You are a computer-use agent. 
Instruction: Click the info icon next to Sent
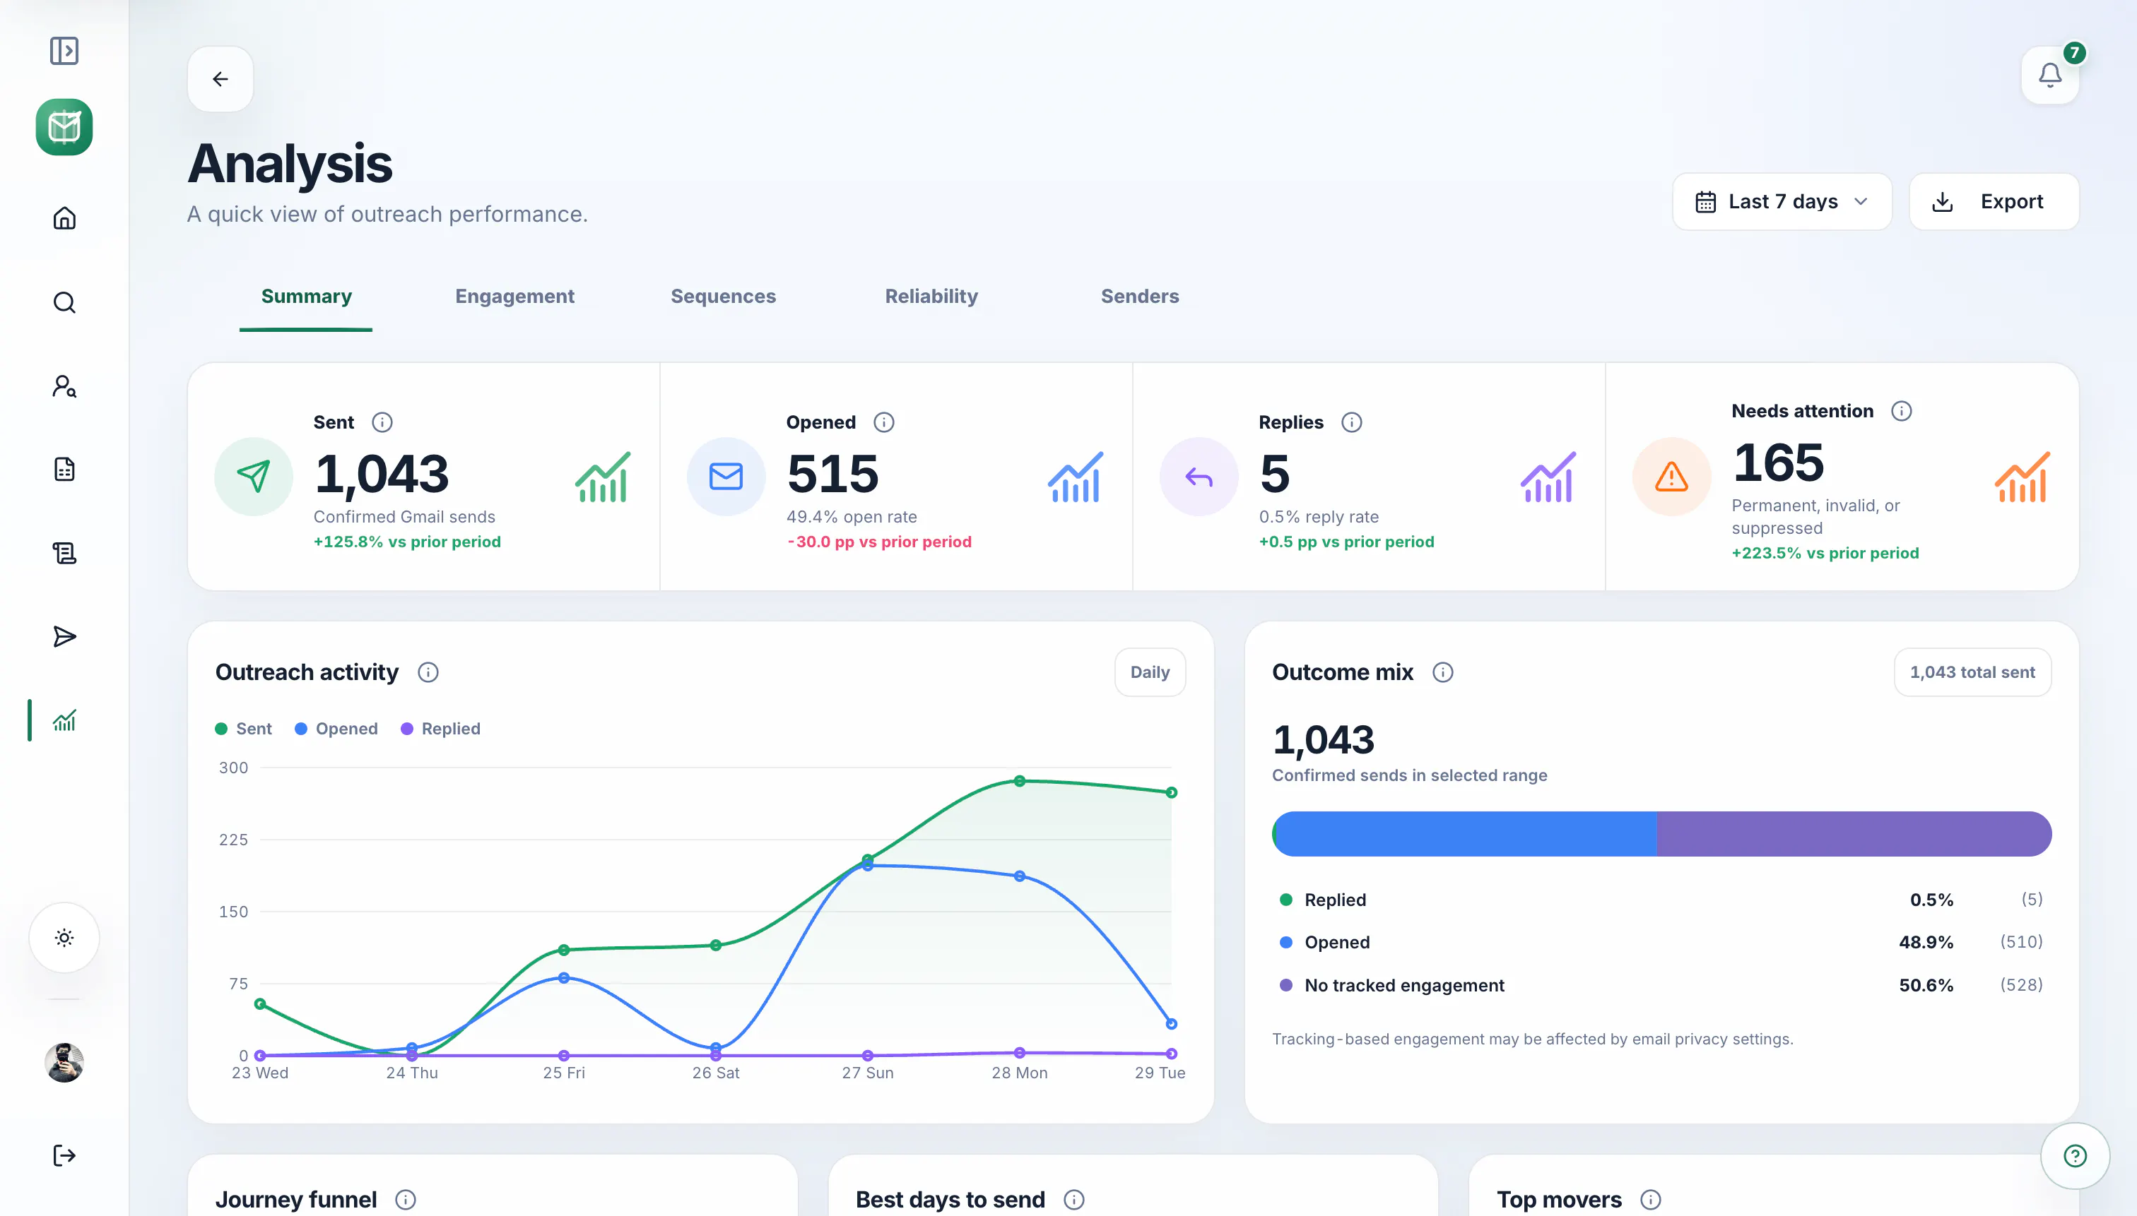(382, 422)
